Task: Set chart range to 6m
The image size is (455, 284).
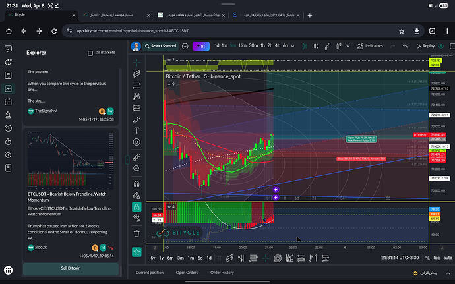Action: click(170, 258)
